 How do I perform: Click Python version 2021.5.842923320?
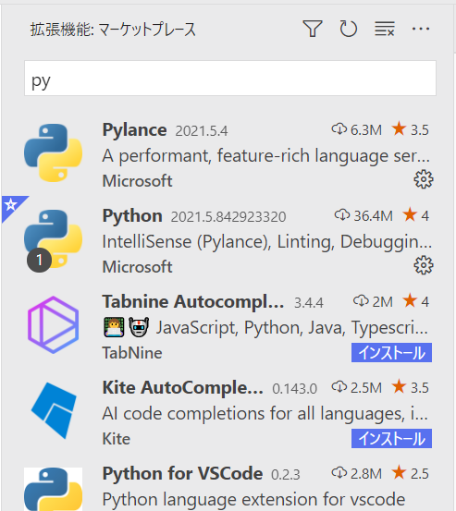tap(228, 217)
